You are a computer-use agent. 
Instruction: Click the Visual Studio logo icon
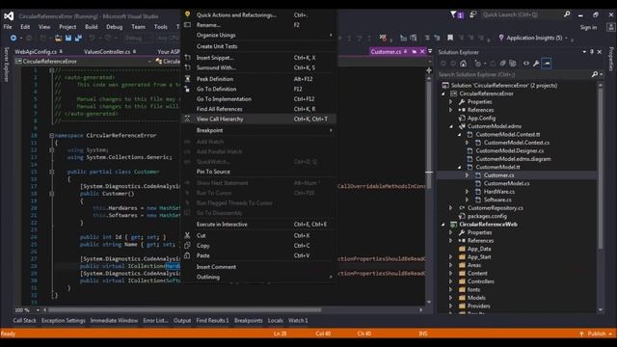[x=9, y=16]
